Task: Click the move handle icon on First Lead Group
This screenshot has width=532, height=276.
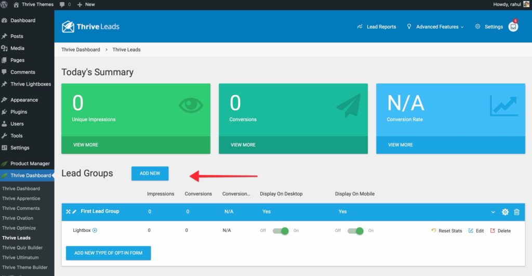Action: pos(68,212)
